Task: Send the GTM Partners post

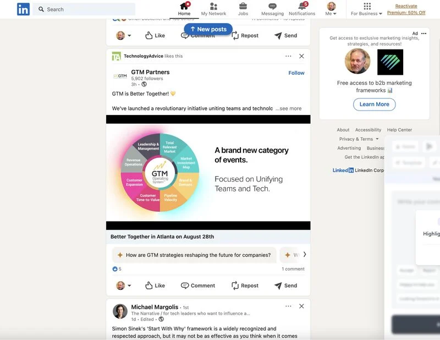Action: [x=285, y=286]
